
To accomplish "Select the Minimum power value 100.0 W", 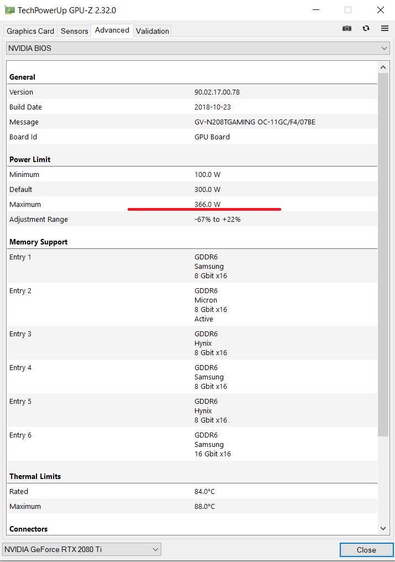I will pos(207,175).
